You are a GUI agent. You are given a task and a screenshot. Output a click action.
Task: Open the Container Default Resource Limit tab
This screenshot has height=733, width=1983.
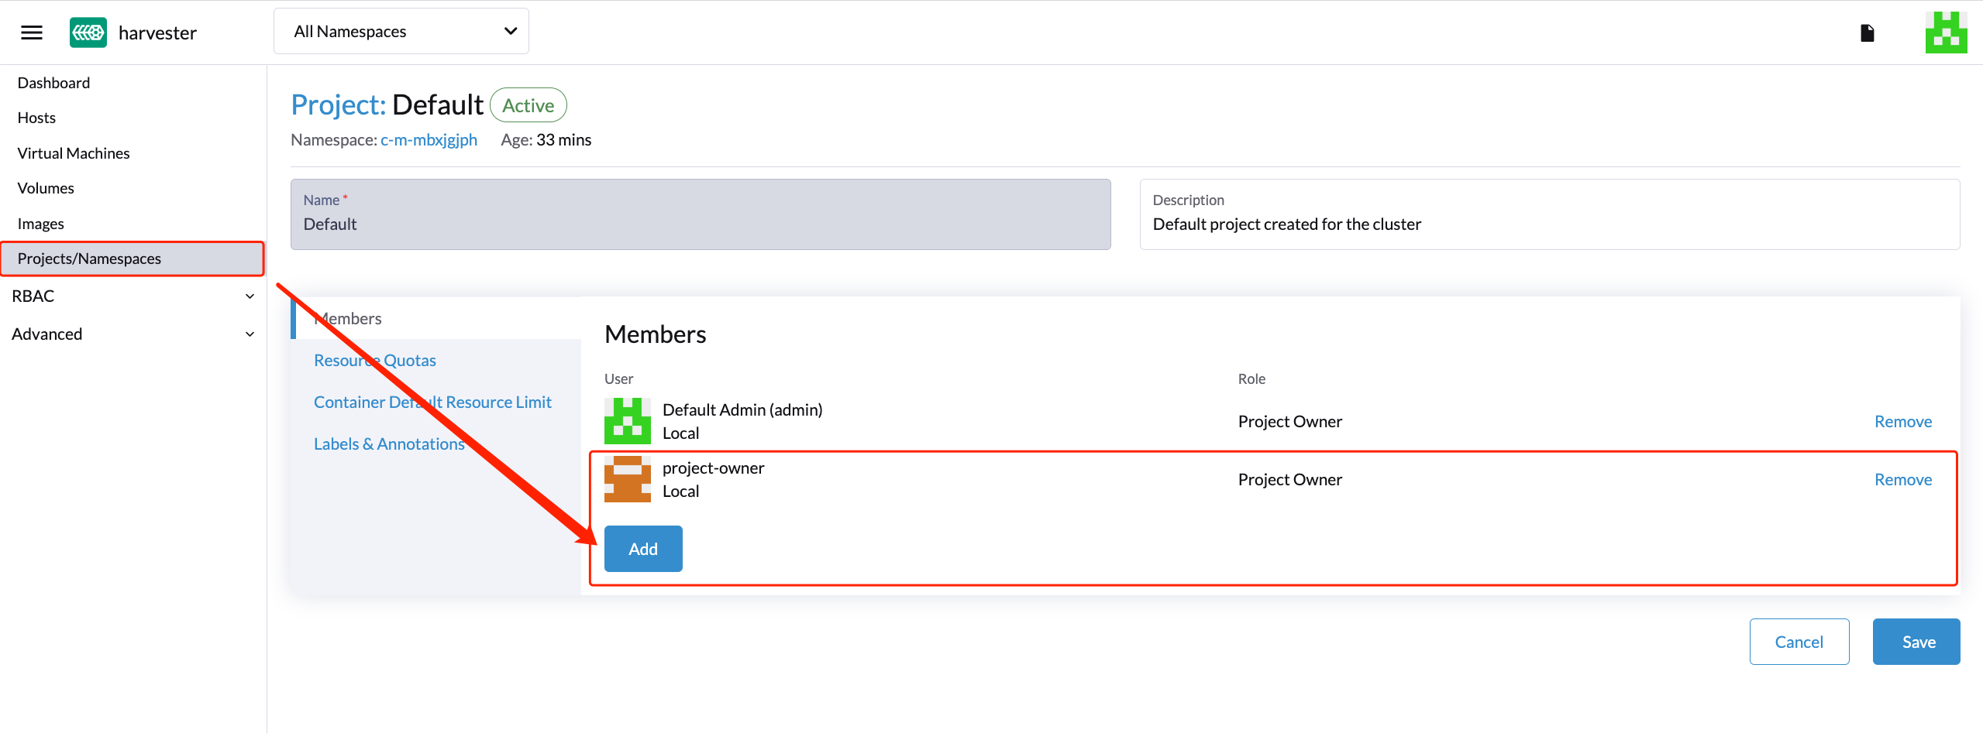click(432, 402)
